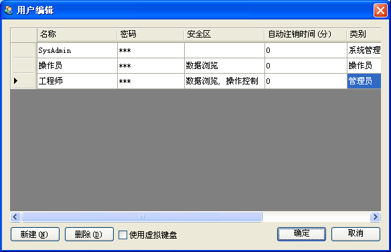Select the 数据浏览, 操作控制 security zone cell
Image resolution: width=391 pixels, height=252 pixels.
tap(224, 81)
